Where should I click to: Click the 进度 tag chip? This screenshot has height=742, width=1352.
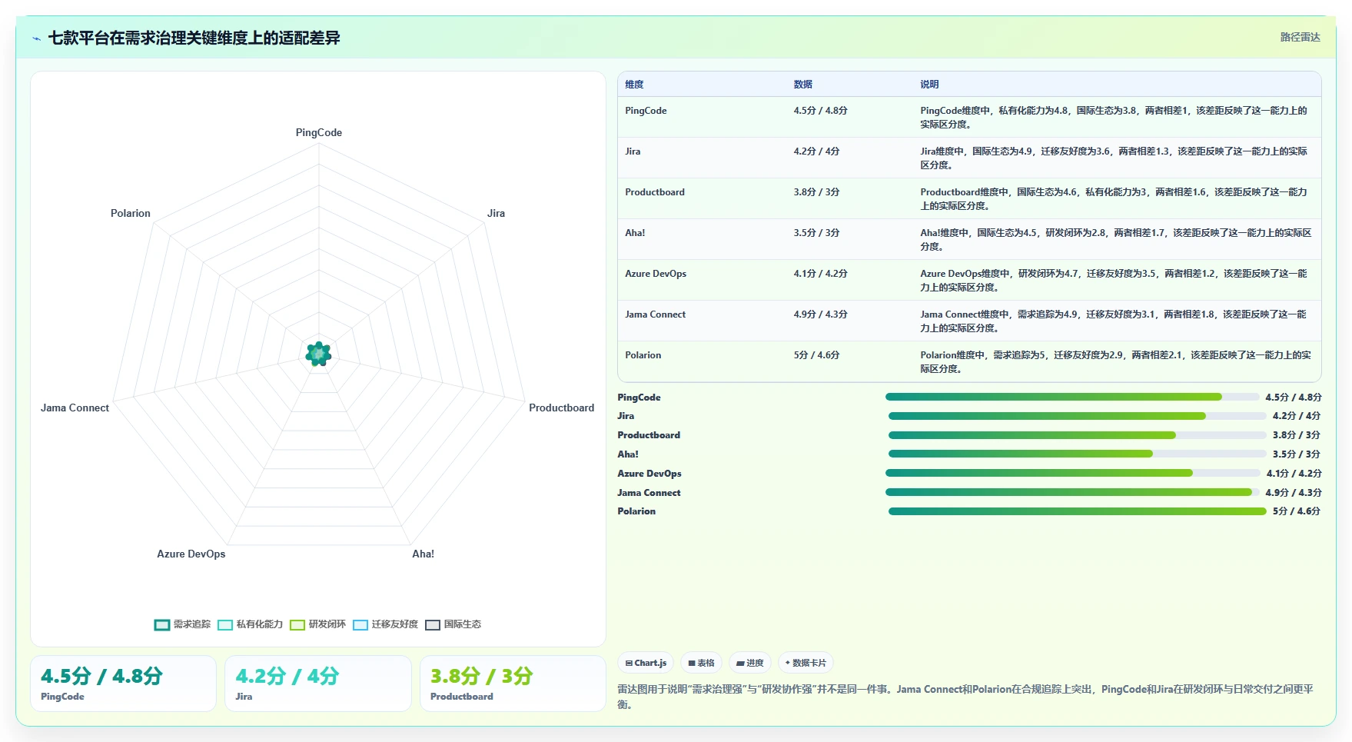tap(750, 663)
